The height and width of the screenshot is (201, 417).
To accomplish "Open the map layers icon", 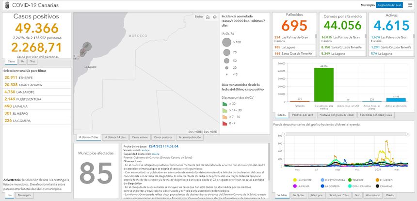I will click(214, 17).
